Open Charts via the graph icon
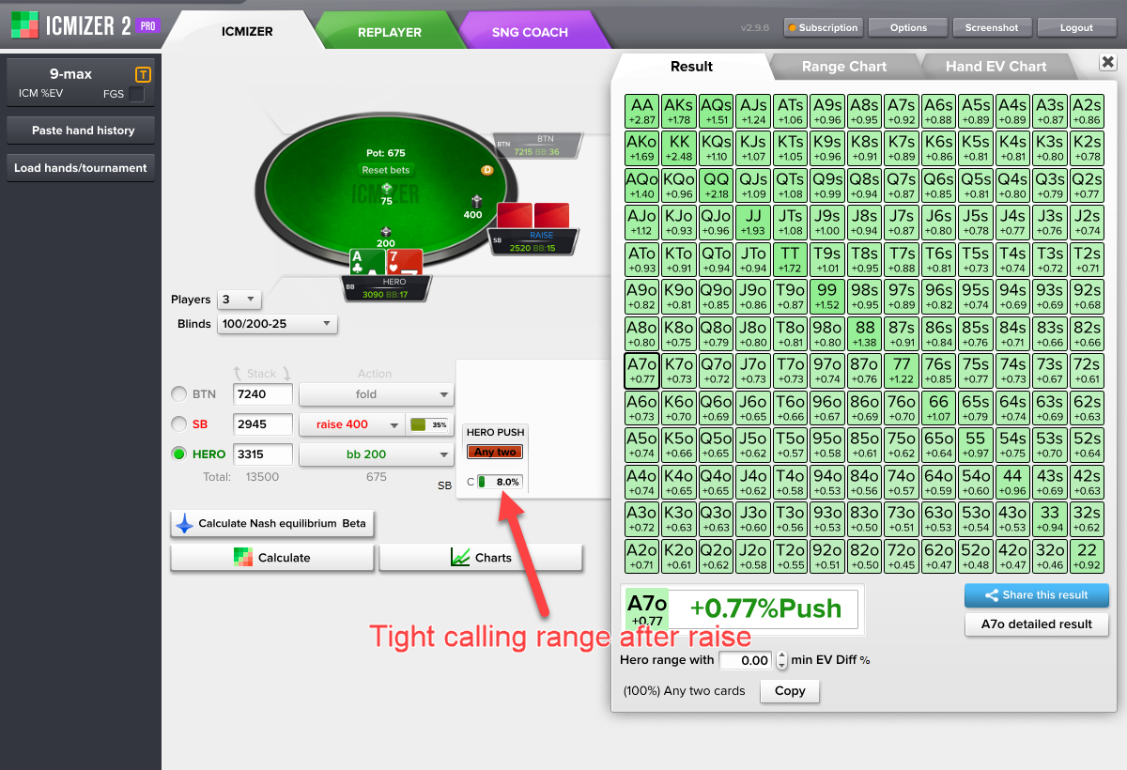Screen dimensions: 1127x770 (459, 558)
